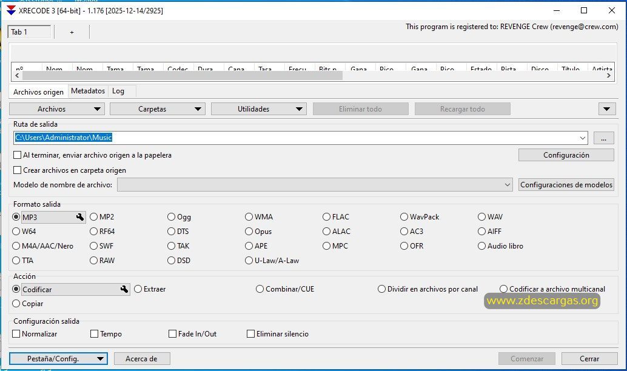Select MP2 output format
The height and width of the screenshot is (371, 627).
click(93, 216)
